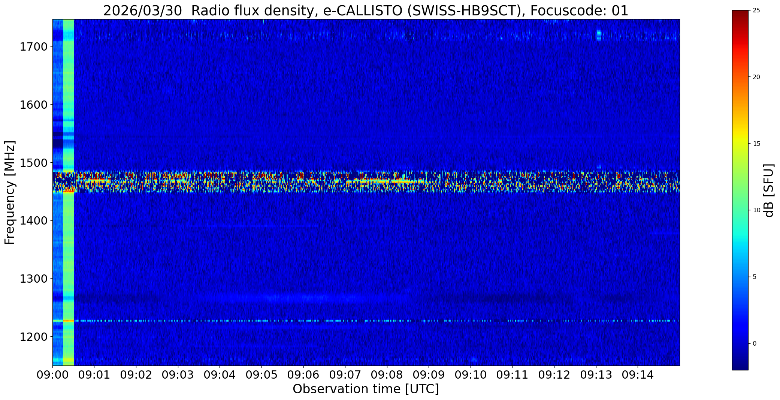This screenshot has height=400, width=780.
Task: Click the 20 colorbar tick label
Action: 756,77
